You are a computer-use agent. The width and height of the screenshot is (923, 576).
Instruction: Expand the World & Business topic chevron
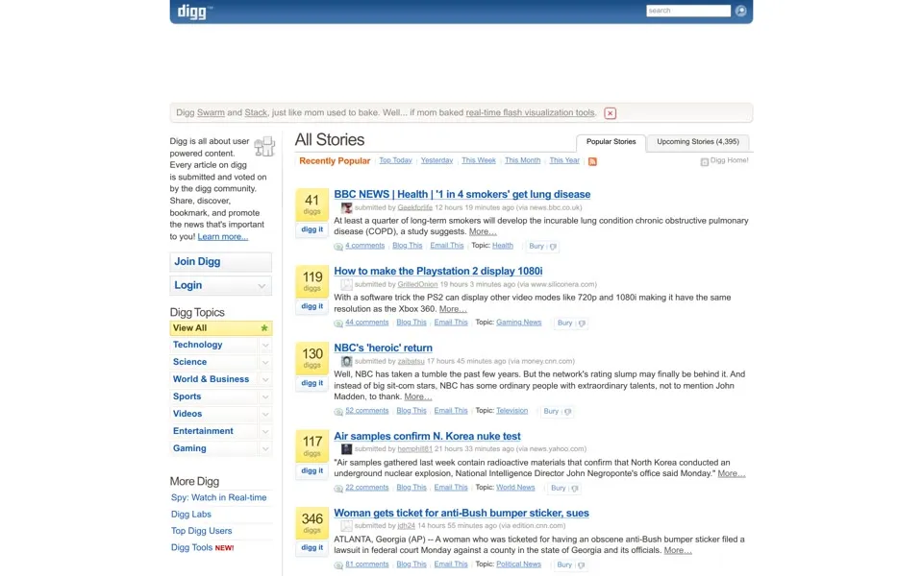(x=265, y=380)
